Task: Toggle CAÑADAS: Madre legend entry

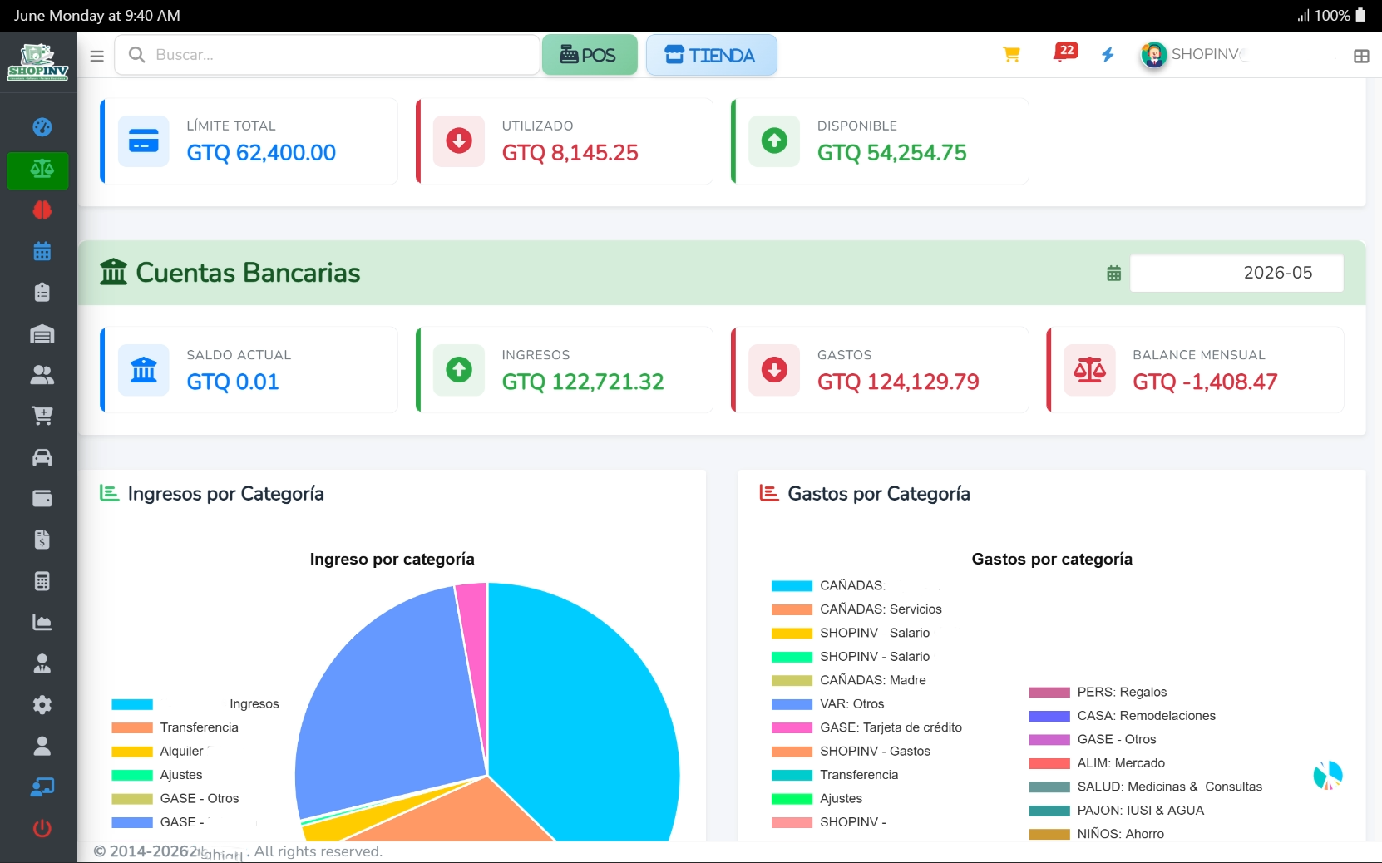Action: click(848, 680)
